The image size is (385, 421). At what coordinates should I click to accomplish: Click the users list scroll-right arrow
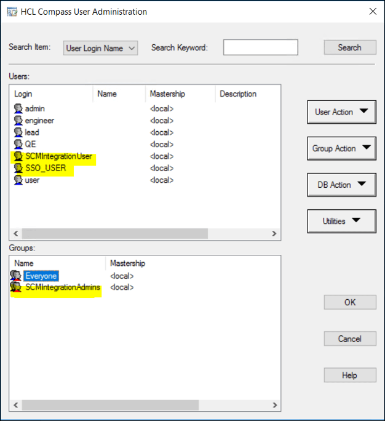pos(274,234)
